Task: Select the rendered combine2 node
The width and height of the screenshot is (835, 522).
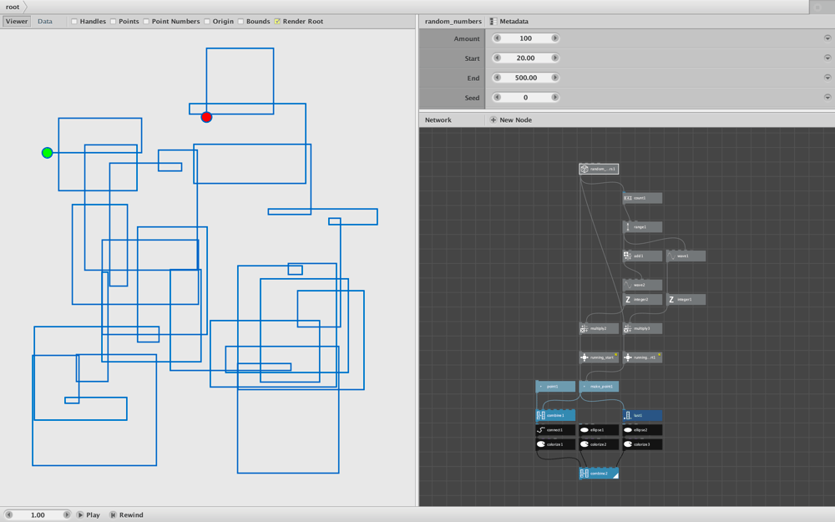Action: pos(599,474)
